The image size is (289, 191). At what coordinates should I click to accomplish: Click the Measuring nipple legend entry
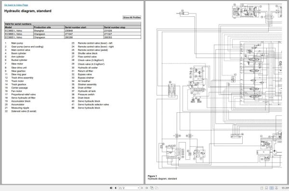[20, 108]
